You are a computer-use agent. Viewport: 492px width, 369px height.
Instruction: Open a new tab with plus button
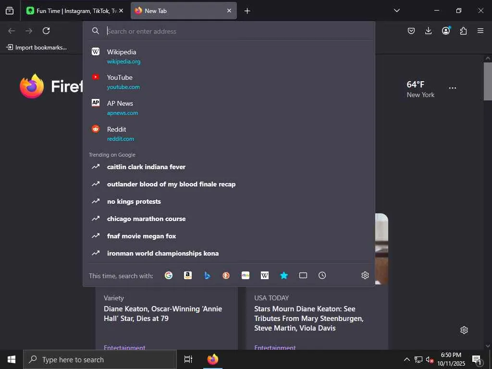(247, 11)
